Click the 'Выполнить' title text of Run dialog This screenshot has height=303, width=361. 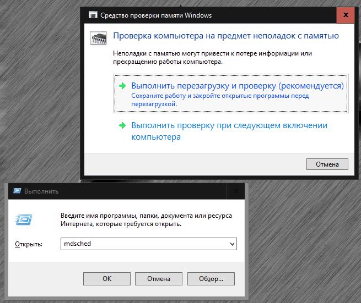[41, 191]
